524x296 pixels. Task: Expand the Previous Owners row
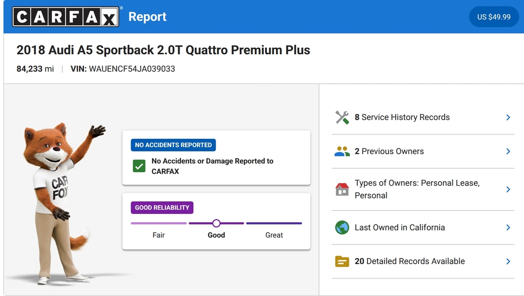tap(508, 151)
